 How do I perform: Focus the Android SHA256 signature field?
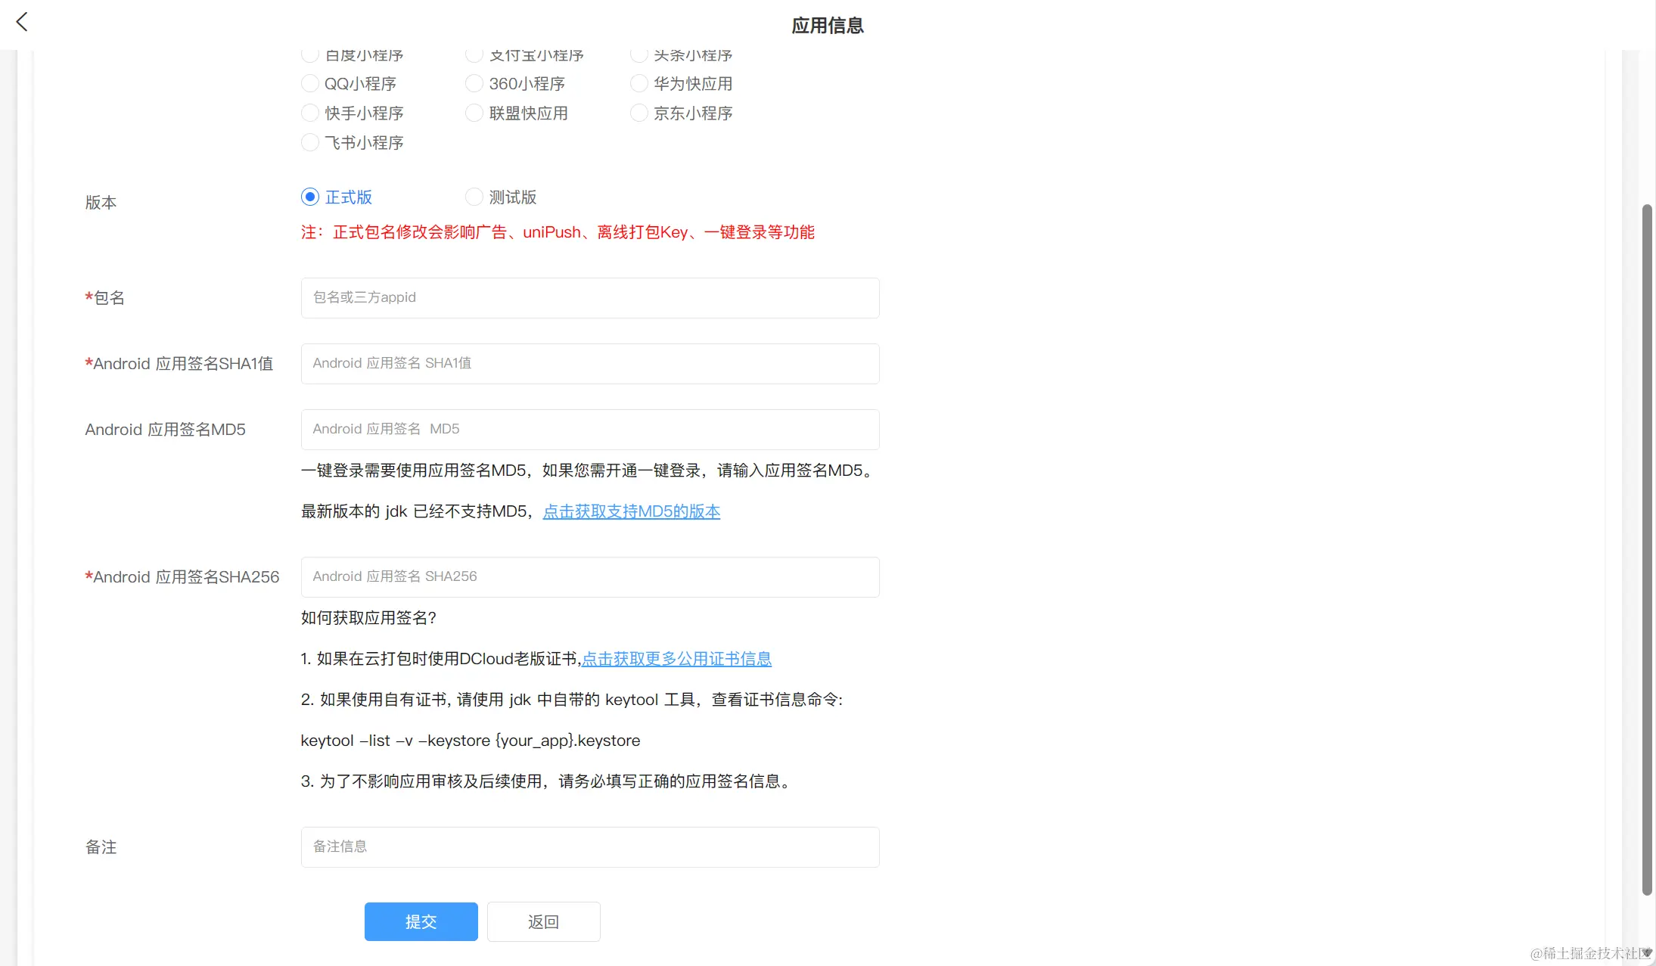pyautogui.click(x=589, y=576)
